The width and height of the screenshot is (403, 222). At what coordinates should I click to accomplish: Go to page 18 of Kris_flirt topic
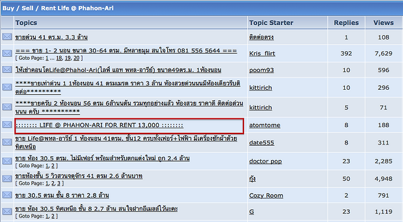tap(59, 58)
